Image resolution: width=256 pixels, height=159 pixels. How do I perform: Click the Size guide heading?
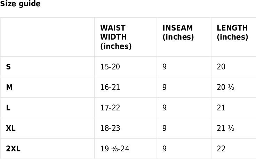20,3
